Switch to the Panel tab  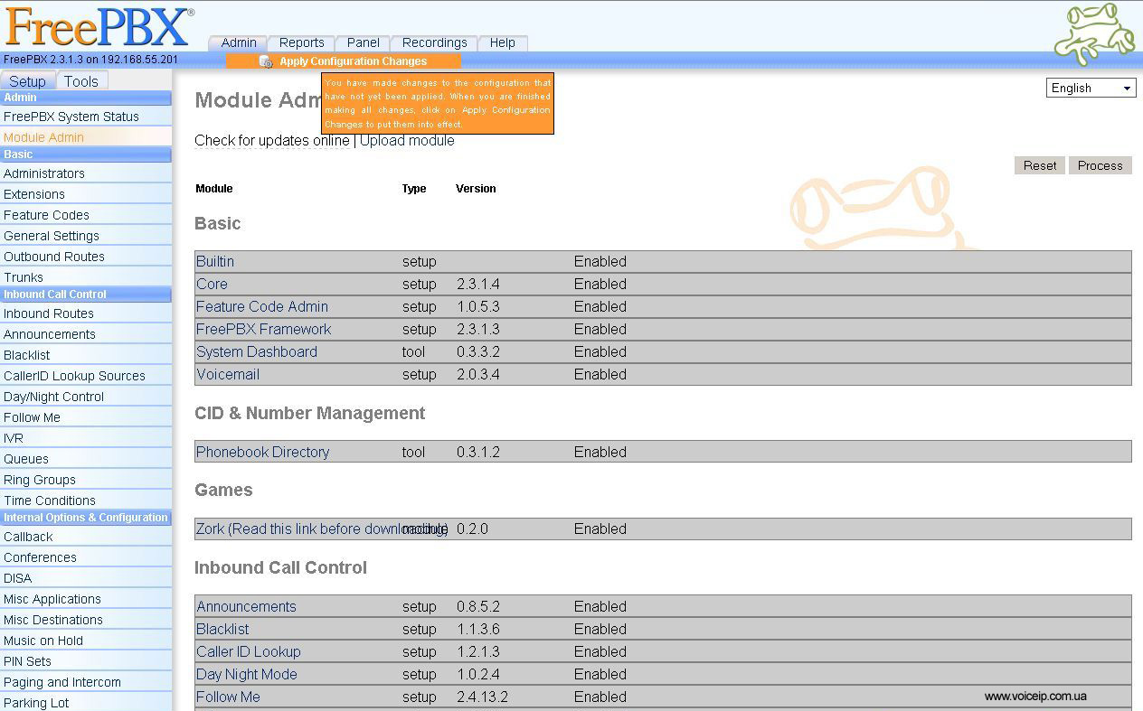363,42
